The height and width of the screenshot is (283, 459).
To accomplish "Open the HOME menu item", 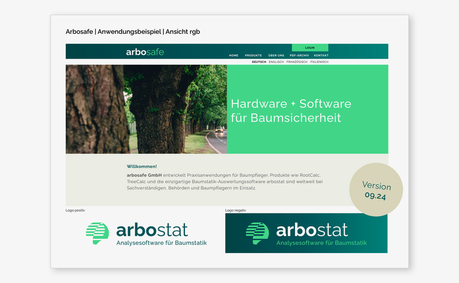I will tap(234, 55).
